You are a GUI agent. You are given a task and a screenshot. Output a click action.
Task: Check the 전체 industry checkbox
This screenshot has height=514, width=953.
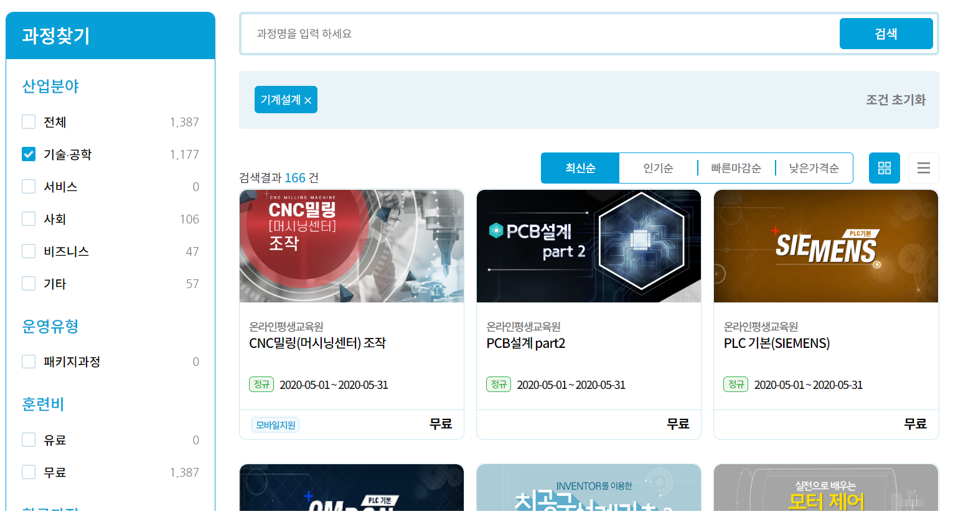pos(29,121)
